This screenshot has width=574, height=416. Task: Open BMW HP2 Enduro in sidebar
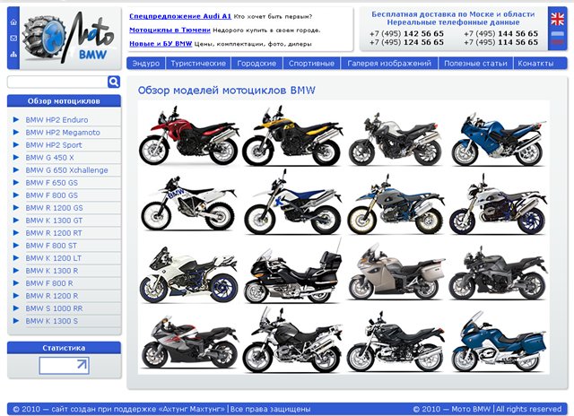click(x=57, y=119)
